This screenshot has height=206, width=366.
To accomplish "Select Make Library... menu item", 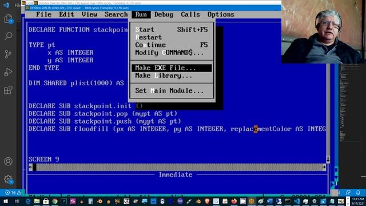I will pos(172,76).
